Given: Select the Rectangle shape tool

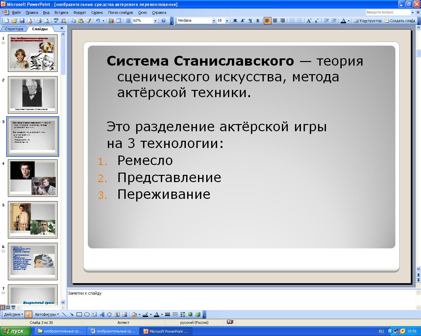Looking at the screenshot, I should [x=79, y=314].
